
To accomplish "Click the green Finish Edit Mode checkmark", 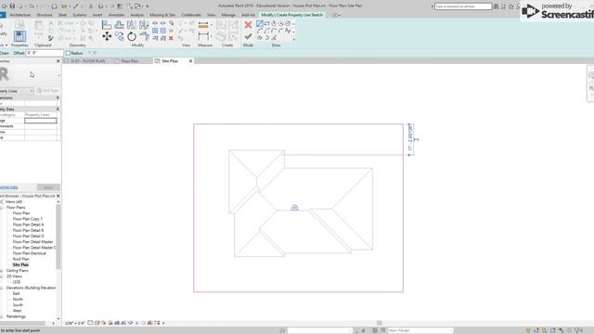I will point(248,36).
